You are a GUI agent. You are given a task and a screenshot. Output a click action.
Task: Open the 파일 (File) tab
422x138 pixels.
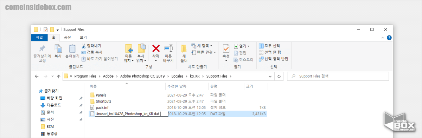(39, 37)
